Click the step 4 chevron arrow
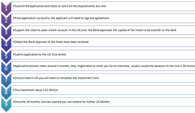Image resolution: width=195 pixels, height=113 pixels. pyautogui.click(x=6, y=44)
